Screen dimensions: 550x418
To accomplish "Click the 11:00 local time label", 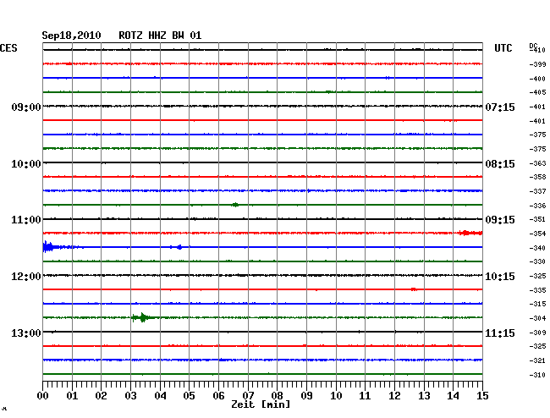I will 26,220.
